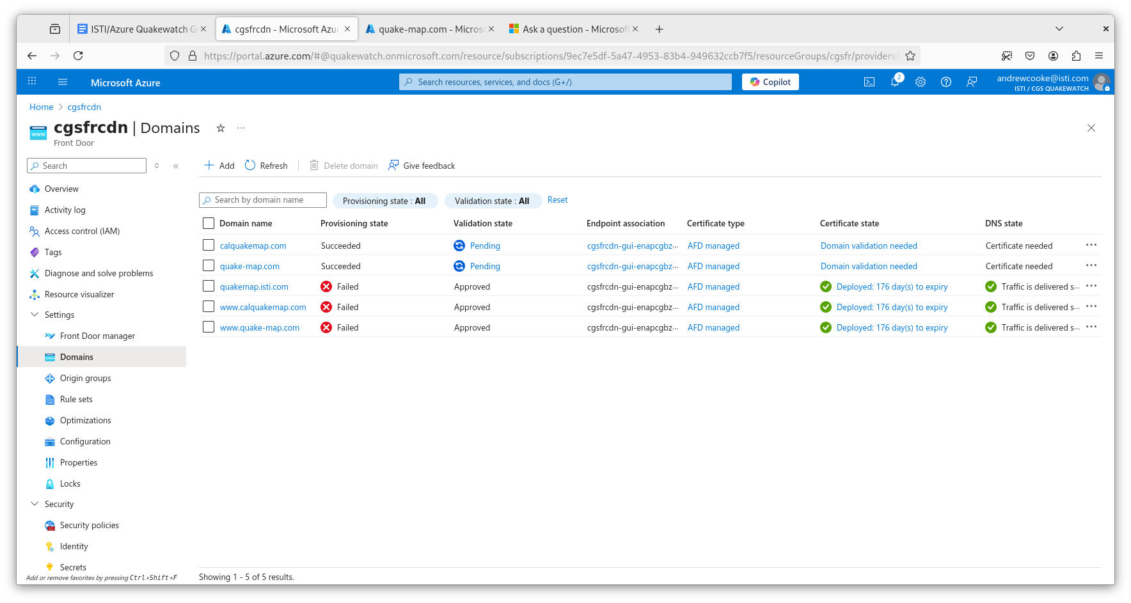
Task: Open the browser extensions icon
Action: click(1077, 56)
